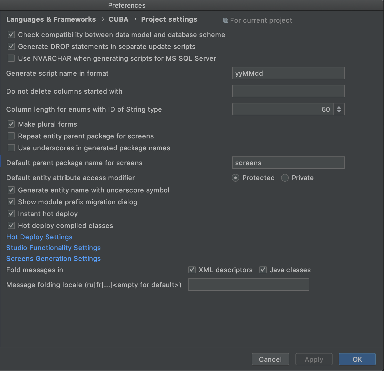The image size is (384, 371).
Task: Toggle XML descriptors message folding
Action: coord(192,270)
